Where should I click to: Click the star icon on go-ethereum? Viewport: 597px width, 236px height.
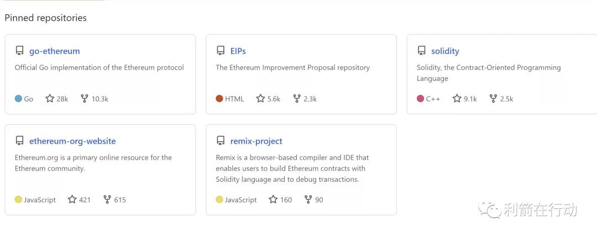pyautogui.click(x=50, y=99)
